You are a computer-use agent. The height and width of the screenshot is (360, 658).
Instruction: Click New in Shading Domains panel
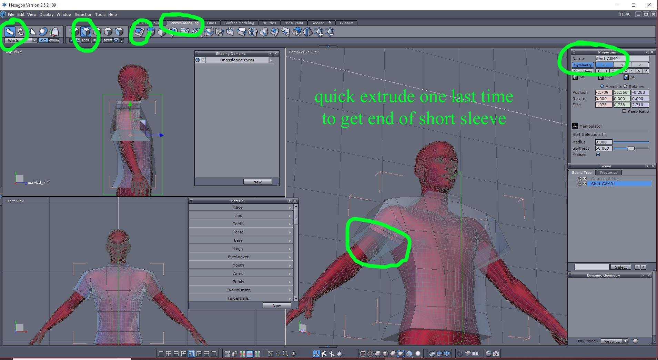[x=257, y=182]
